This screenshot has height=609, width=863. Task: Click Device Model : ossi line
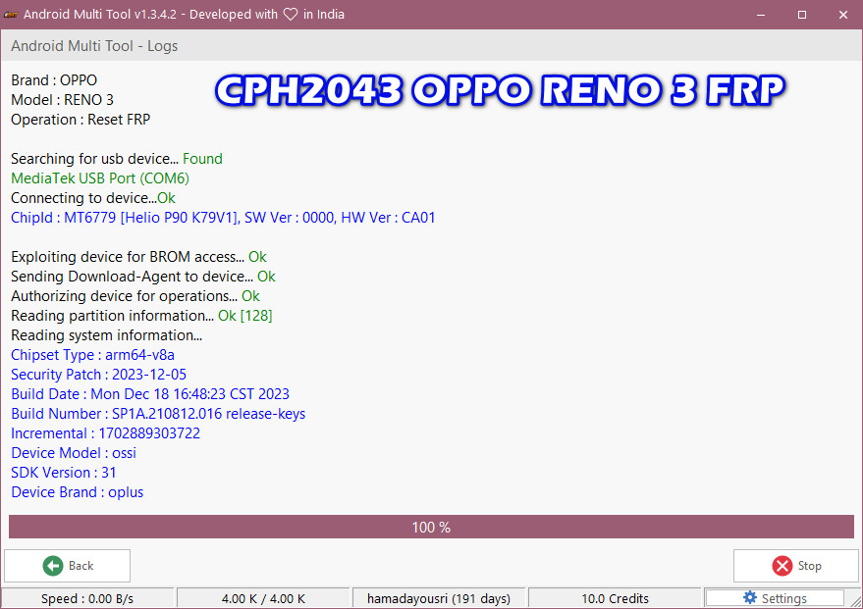click(x=74, y=453)
